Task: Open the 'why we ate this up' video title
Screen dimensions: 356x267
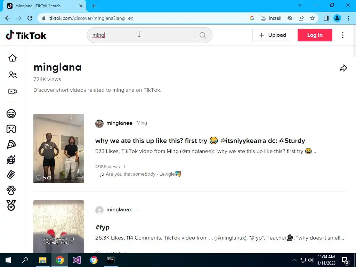Action: pyautogui.click(x=200, y=141)
